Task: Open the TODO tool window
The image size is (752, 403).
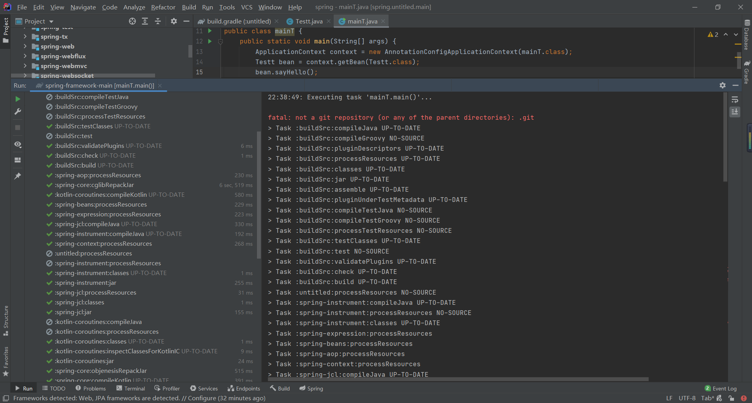Action: [54, 389]
